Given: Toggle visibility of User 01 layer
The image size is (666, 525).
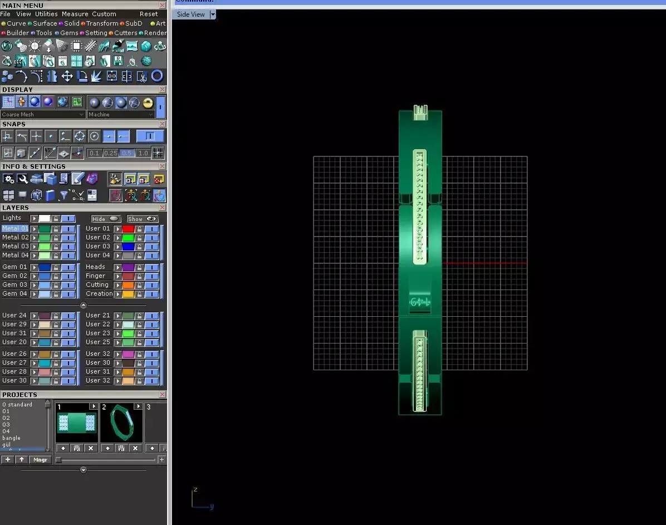Looking at the screenshot, I should coord(151,229).
